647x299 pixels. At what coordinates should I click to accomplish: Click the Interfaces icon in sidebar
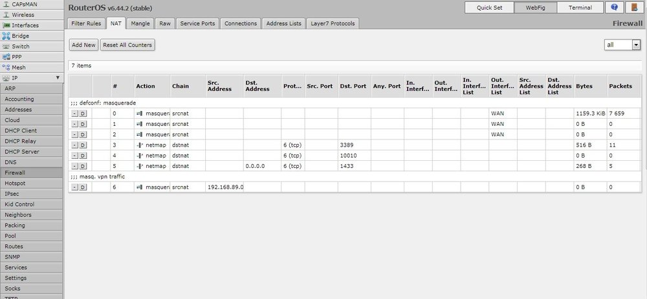point(6,25)
